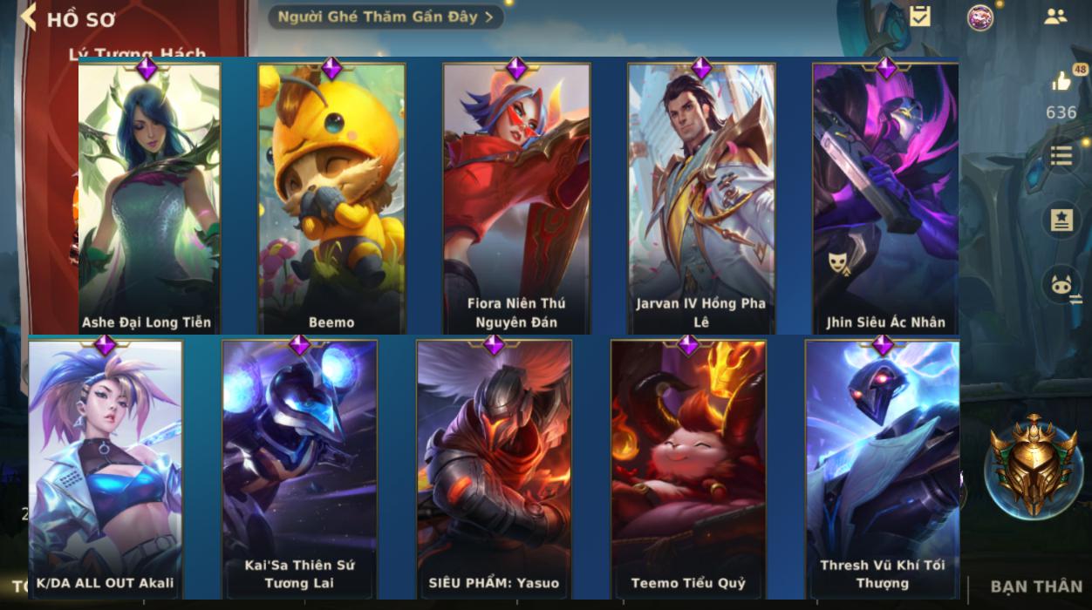Select the Ashe Đại Long Tiền skin

point(148,198)
